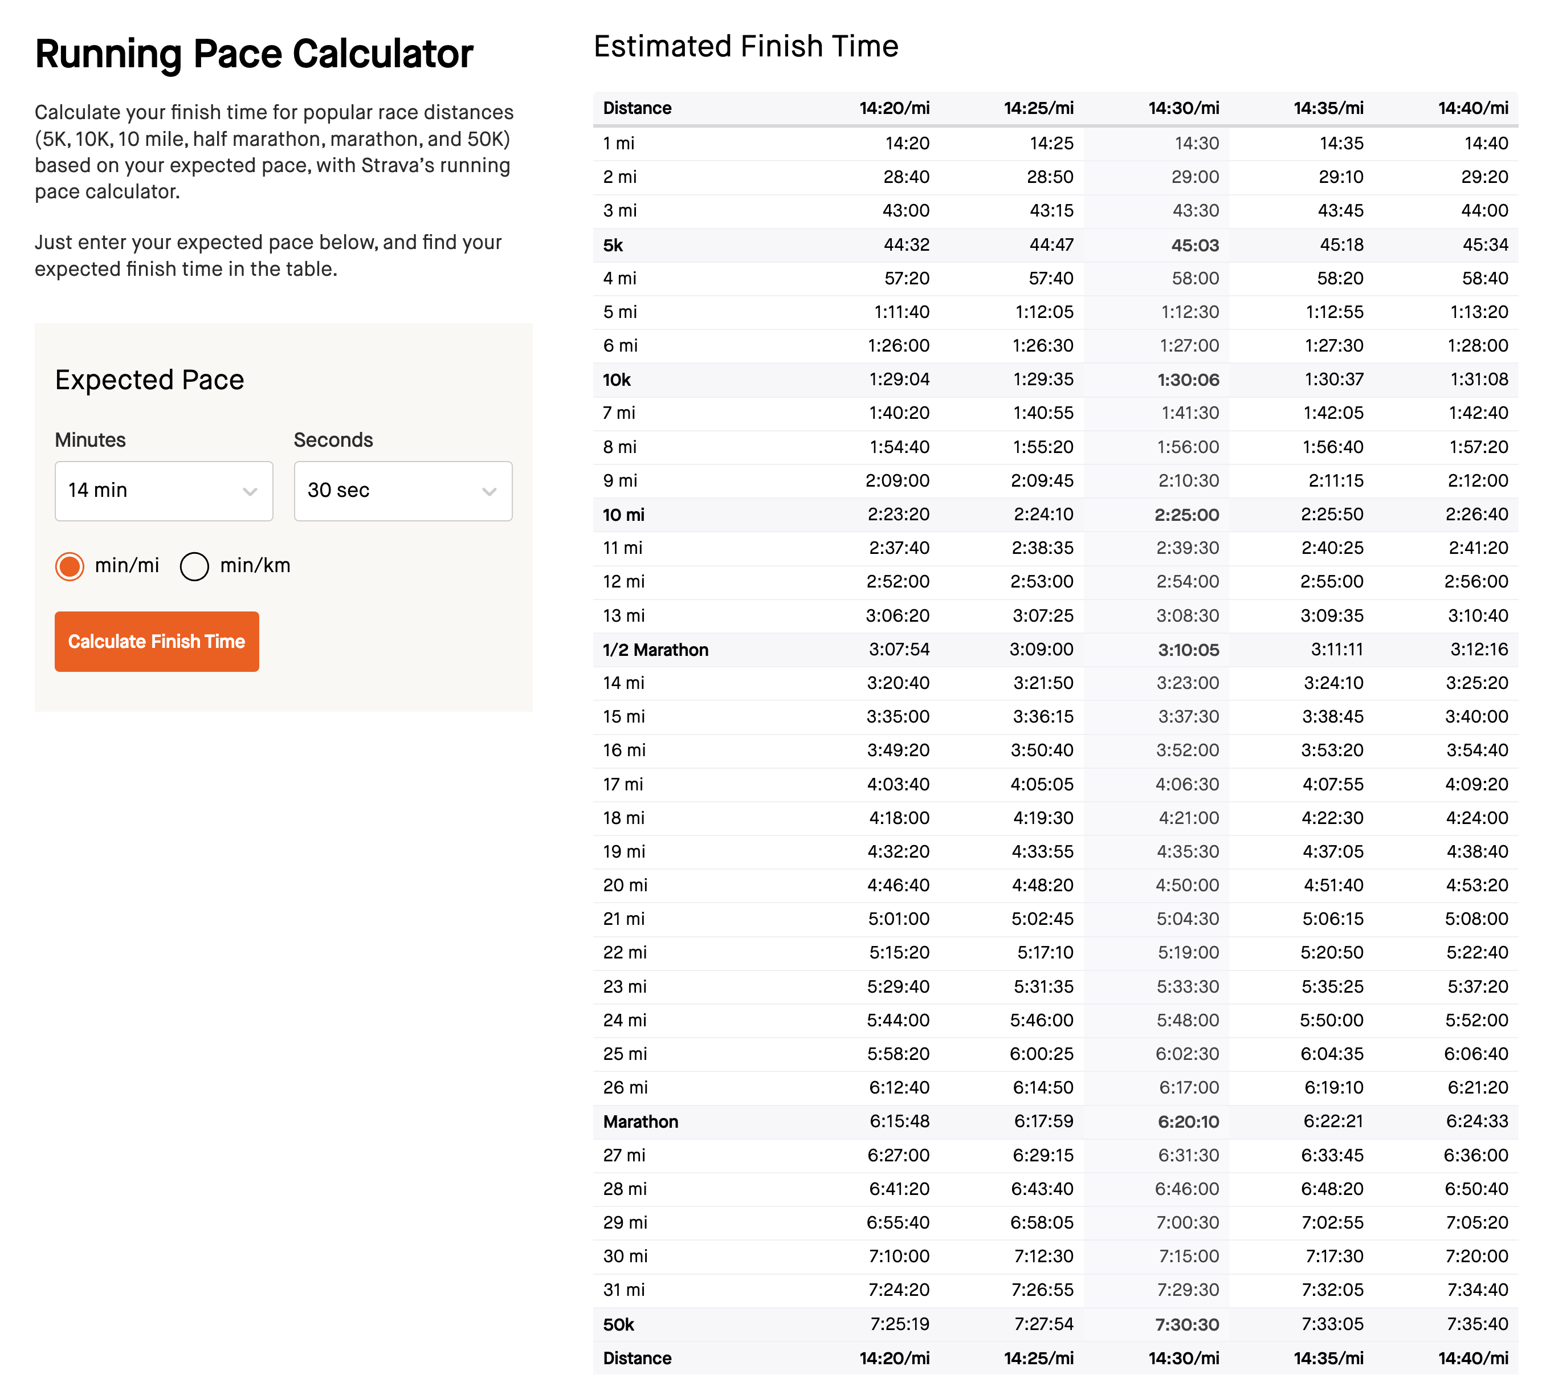This screenshot has height=1395, width=1542.
Task: Click the 14:40/mi footer column header
Action: pos(1472,1359)
